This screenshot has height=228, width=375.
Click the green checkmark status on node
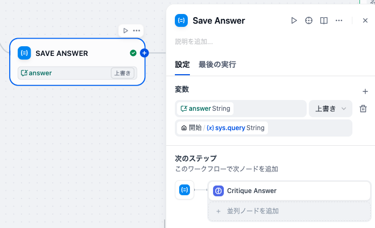133,53
